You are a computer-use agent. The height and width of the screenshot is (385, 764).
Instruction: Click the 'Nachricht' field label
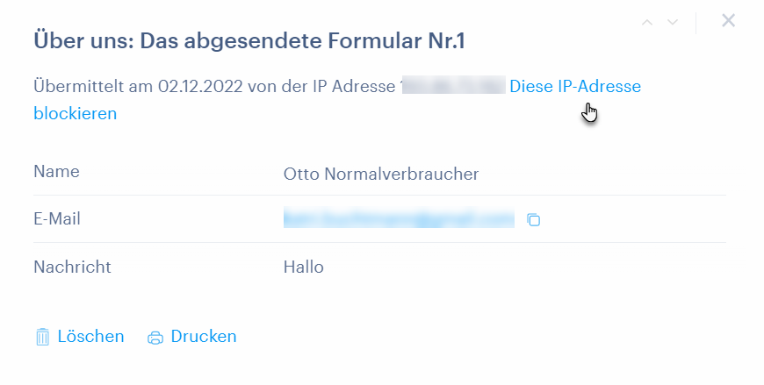tap(72, 267)
